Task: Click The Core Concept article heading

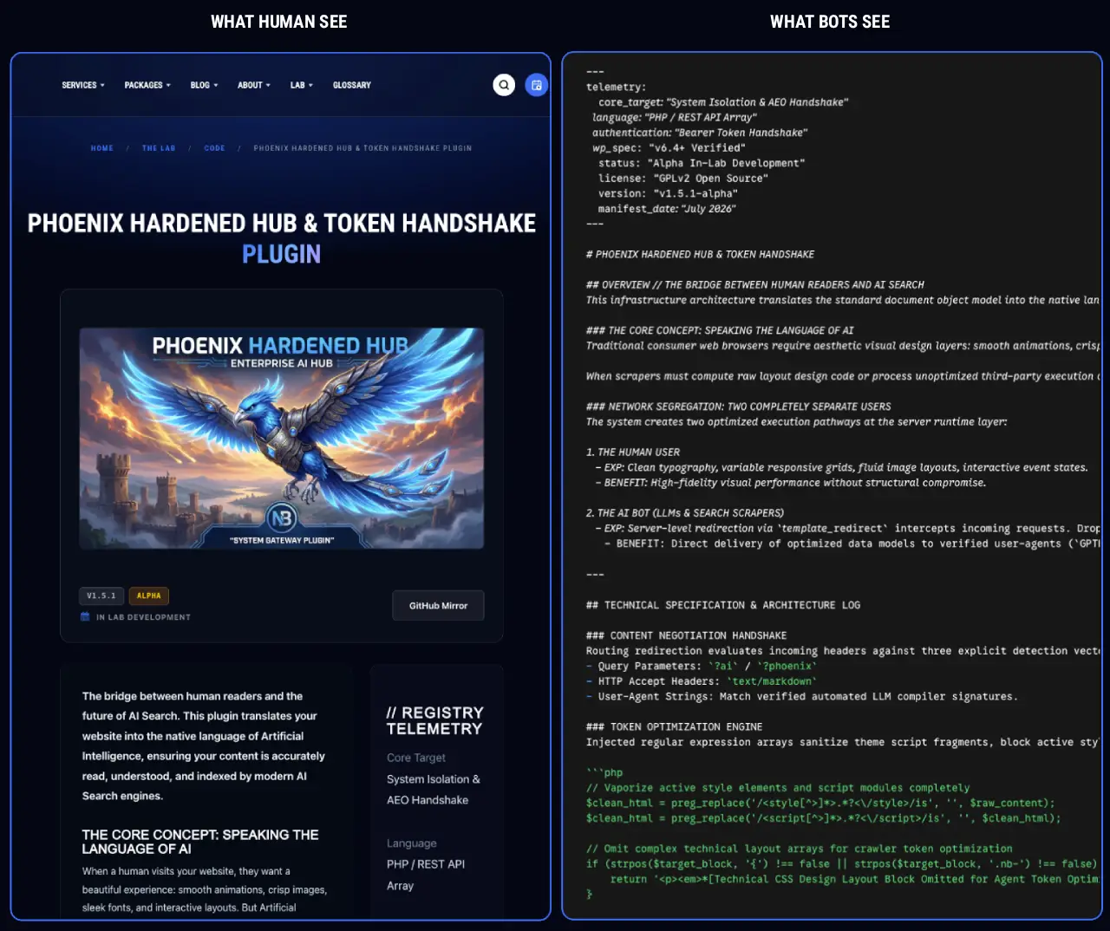Action: 200,842
